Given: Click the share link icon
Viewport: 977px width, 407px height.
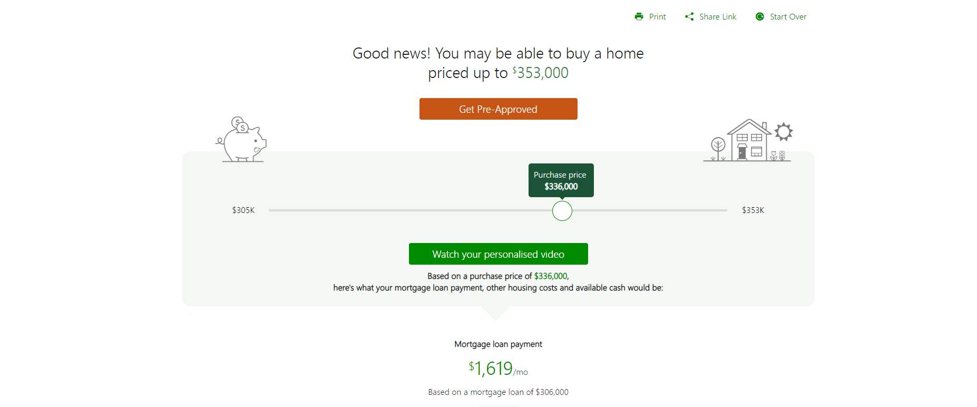Looking at the screenshot, I should tap(689, 17).
